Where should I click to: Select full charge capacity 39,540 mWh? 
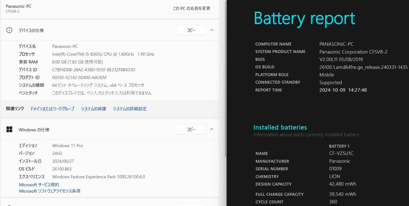click(x=343, y=194)
